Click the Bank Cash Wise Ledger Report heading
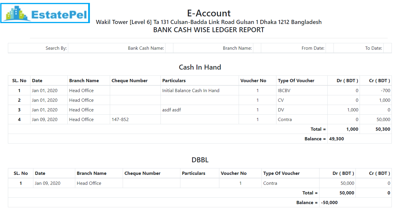 tap(208, 30)
